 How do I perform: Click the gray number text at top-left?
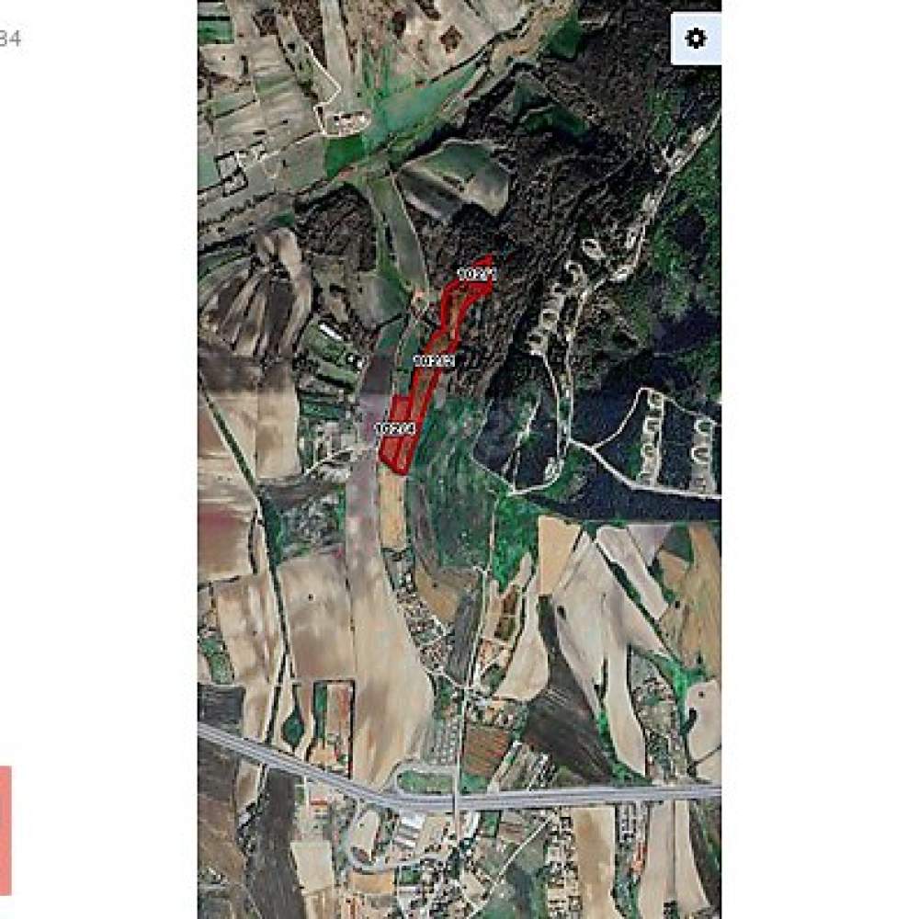point(10,39)
